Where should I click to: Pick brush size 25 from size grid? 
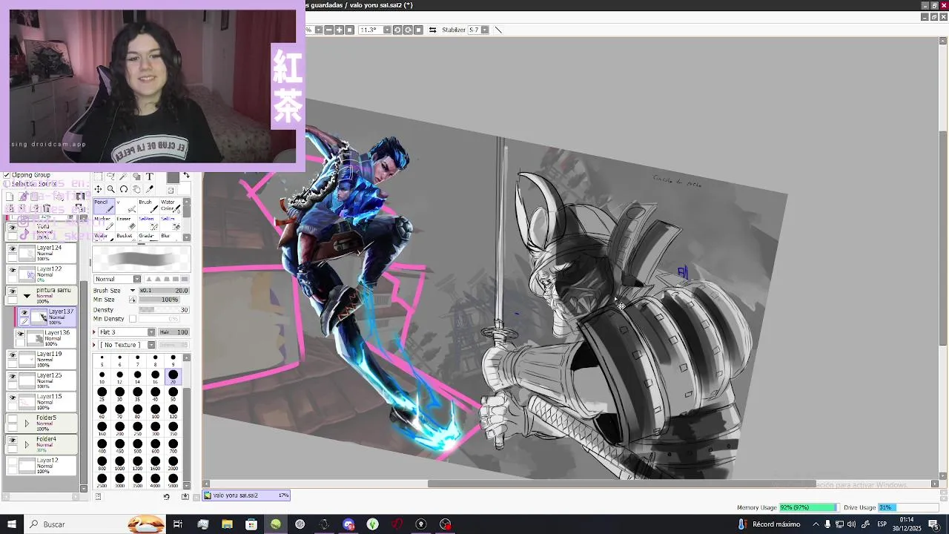pos(102,395)
